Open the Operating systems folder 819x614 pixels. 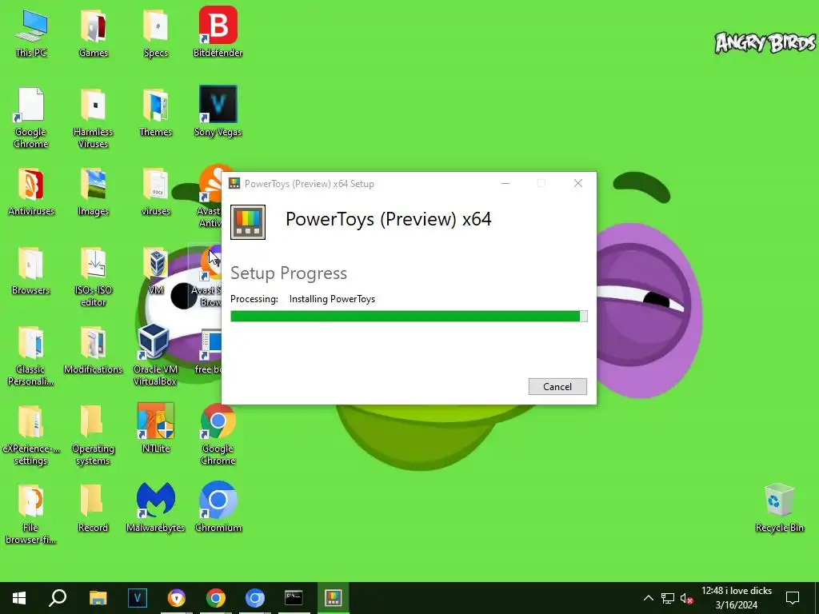[x=93, y=435]
